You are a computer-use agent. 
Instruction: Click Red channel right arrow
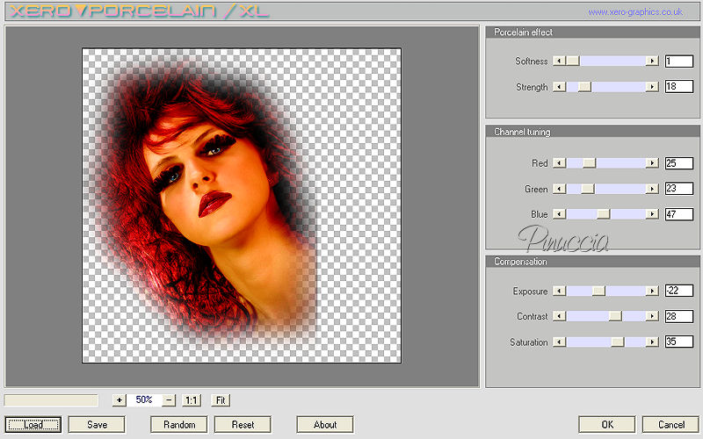tap(652, 163)
